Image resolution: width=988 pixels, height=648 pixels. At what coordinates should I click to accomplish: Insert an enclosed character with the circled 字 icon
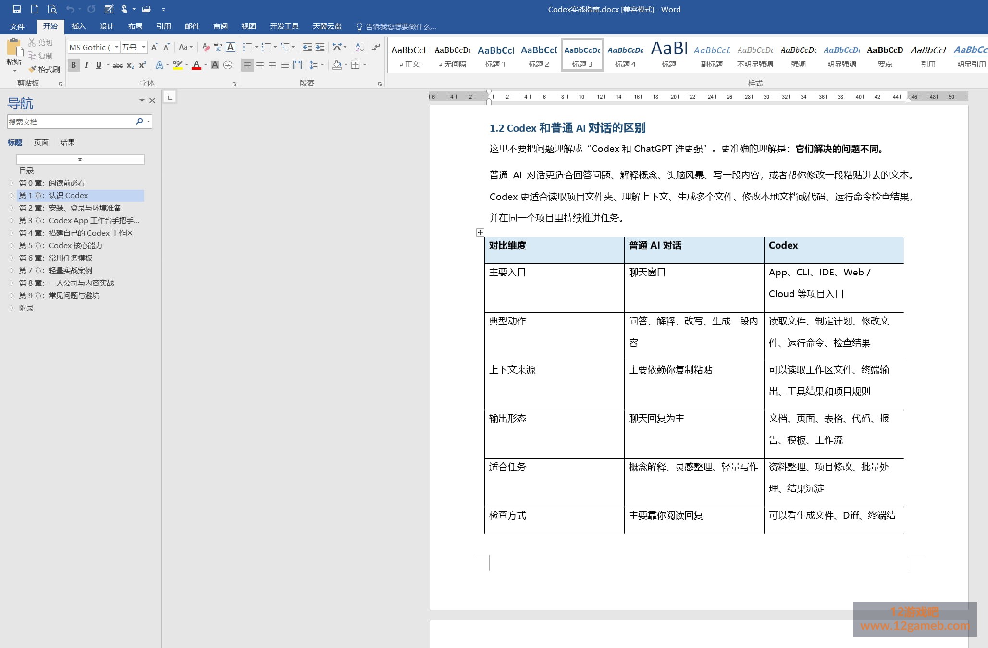(228, 65)
